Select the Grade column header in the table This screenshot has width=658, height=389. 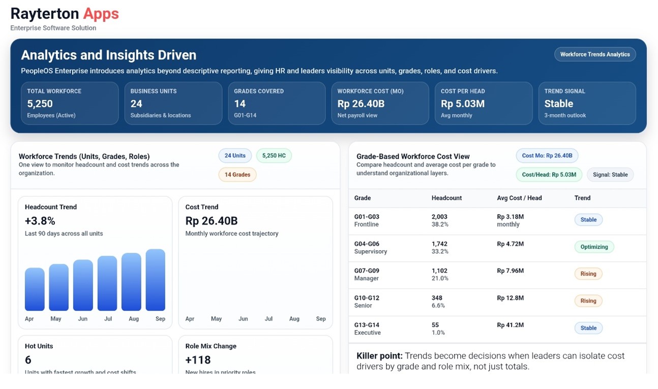363,198
